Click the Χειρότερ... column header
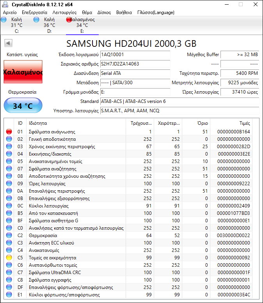The image size is (263, 303). [x=168, y=123]
